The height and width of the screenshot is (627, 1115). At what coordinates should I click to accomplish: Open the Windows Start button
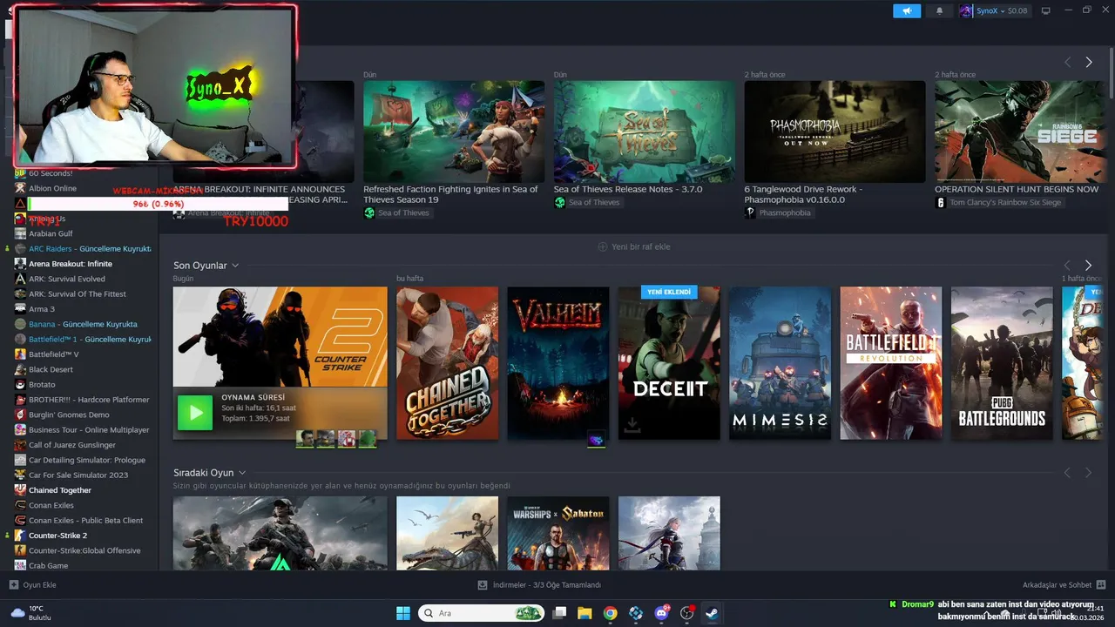(x=403, y=613)
